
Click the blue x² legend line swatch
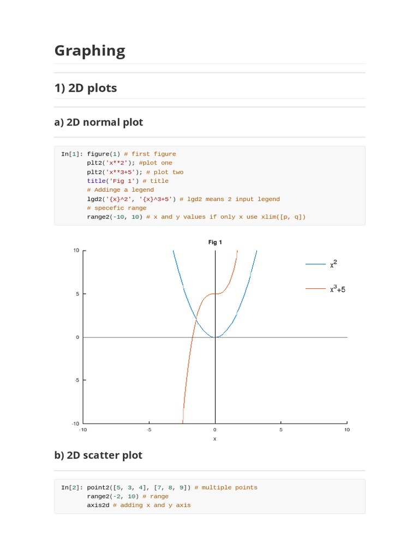[315, 264]
